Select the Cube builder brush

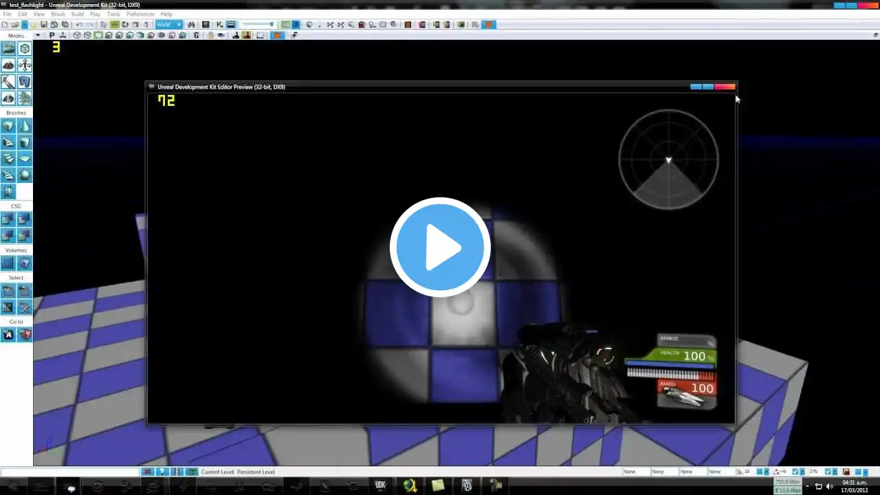click(8, 126)
